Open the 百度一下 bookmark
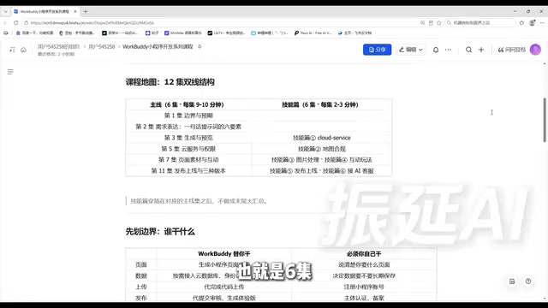The image size is (548, 308). 34,33
